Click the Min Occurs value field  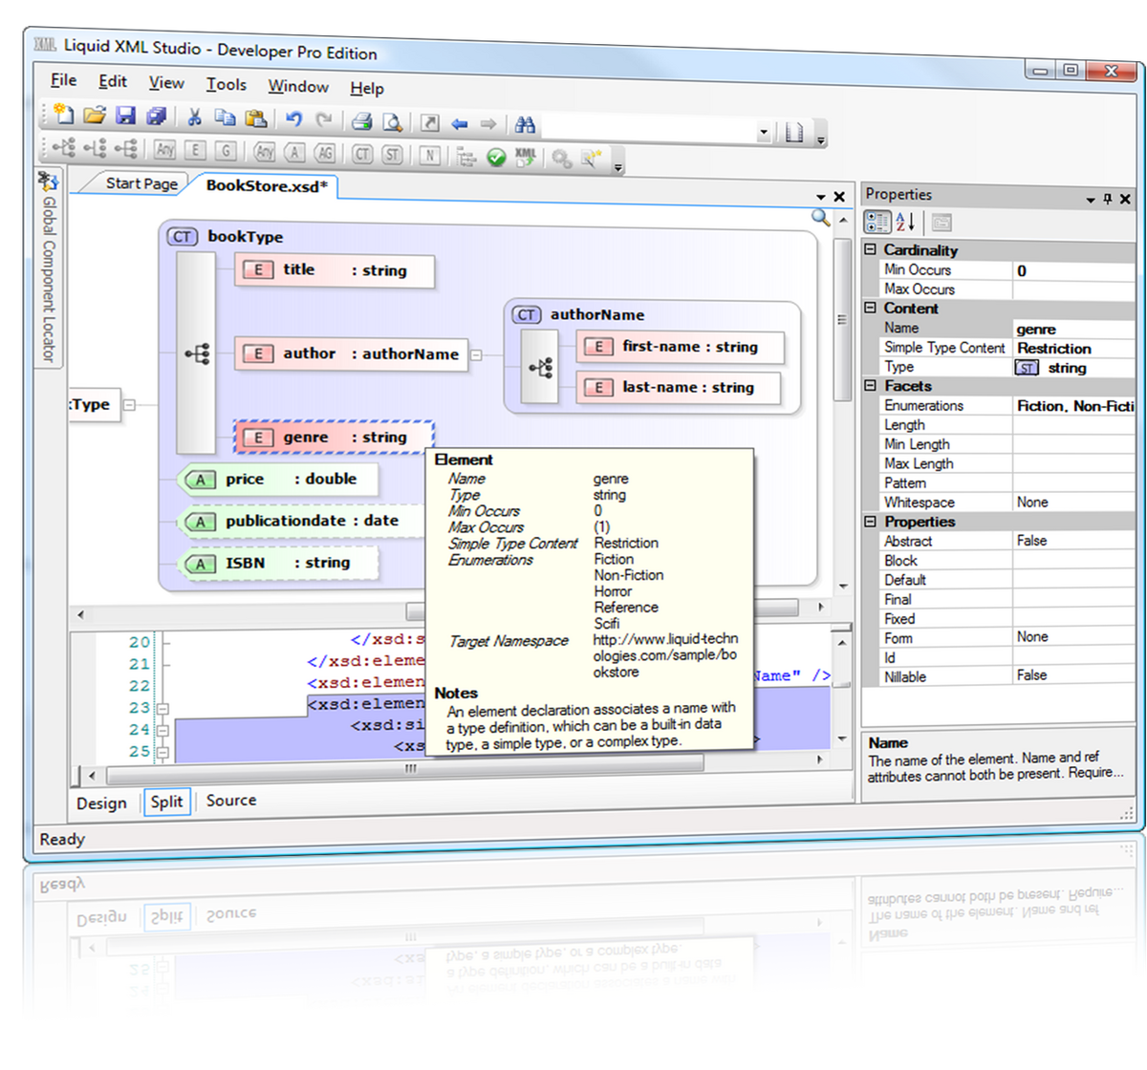point(1074,271)
